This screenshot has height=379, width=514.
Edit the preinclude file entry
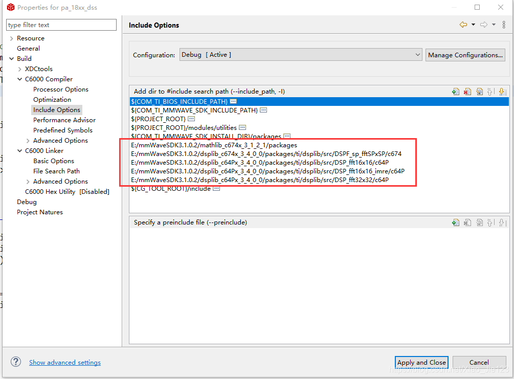pyautogui.click(x=479, y=222)
